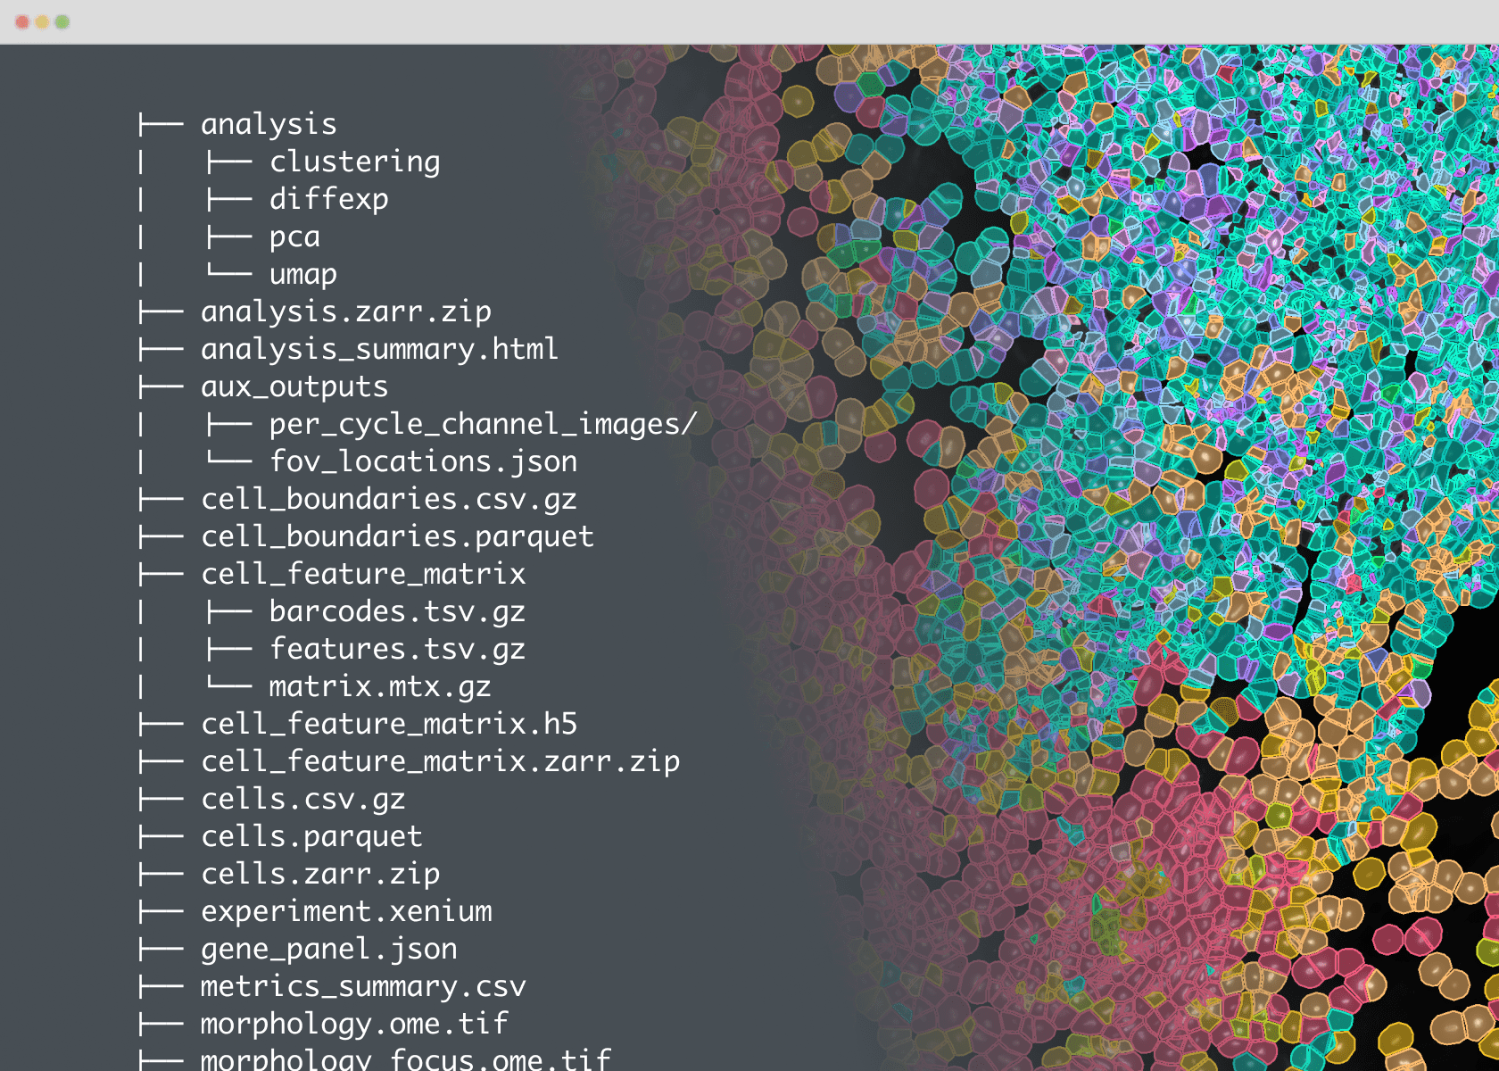Open analysis_summary.html file entry
Image resolution: width=1499 pixels, height=1071 pixels.
click(x=379, y=349)
